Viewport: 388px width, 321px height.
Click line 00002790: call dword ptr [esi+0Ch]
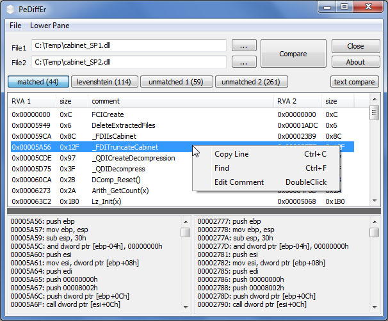(252, 304)
